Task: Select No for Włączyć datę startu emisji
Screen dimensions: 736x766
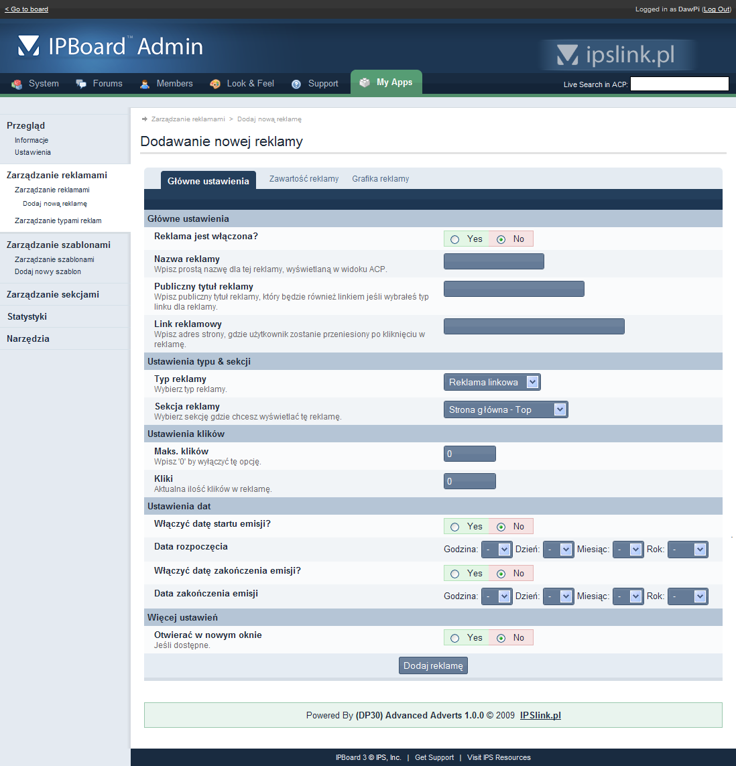Action: coord(501,527)
